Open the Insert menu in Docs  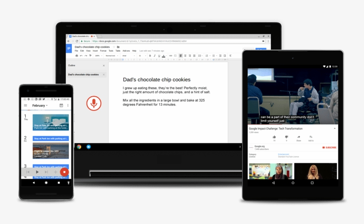(95, 51)
